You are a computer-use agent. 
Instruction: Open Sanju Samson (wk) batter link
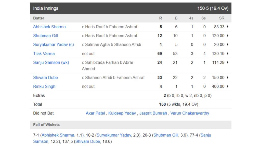click(x=51, y=62)
